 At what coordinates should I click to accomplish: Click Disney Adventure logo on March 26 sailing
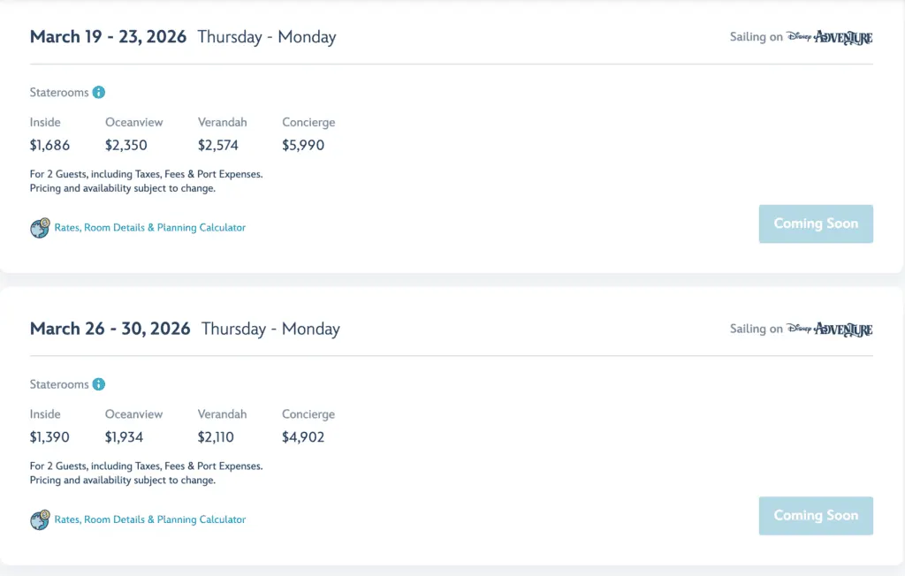pyautogui.click(x=829, y=329)
